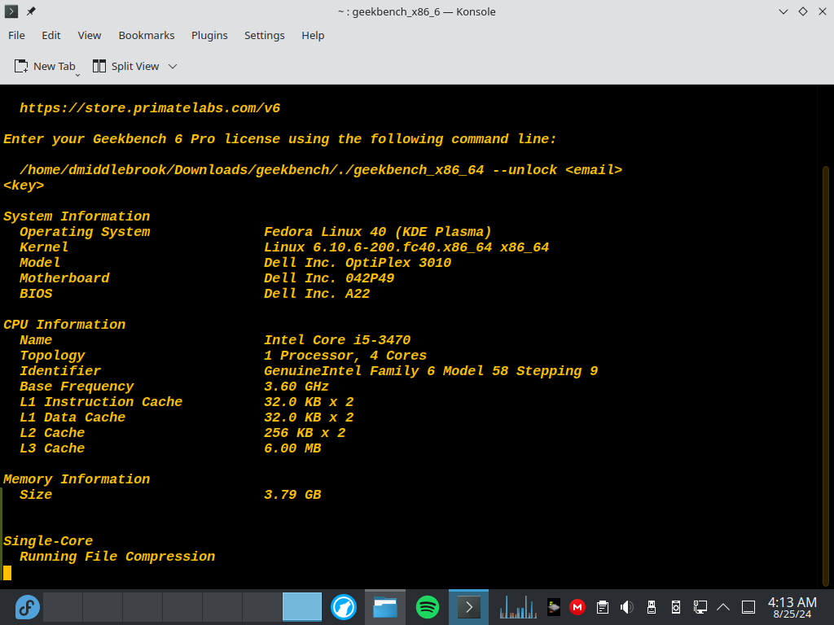This screenshot has width=834, height=625.
Task: Click L3 cache value '6.00 MB'
Action: [292, 448]
